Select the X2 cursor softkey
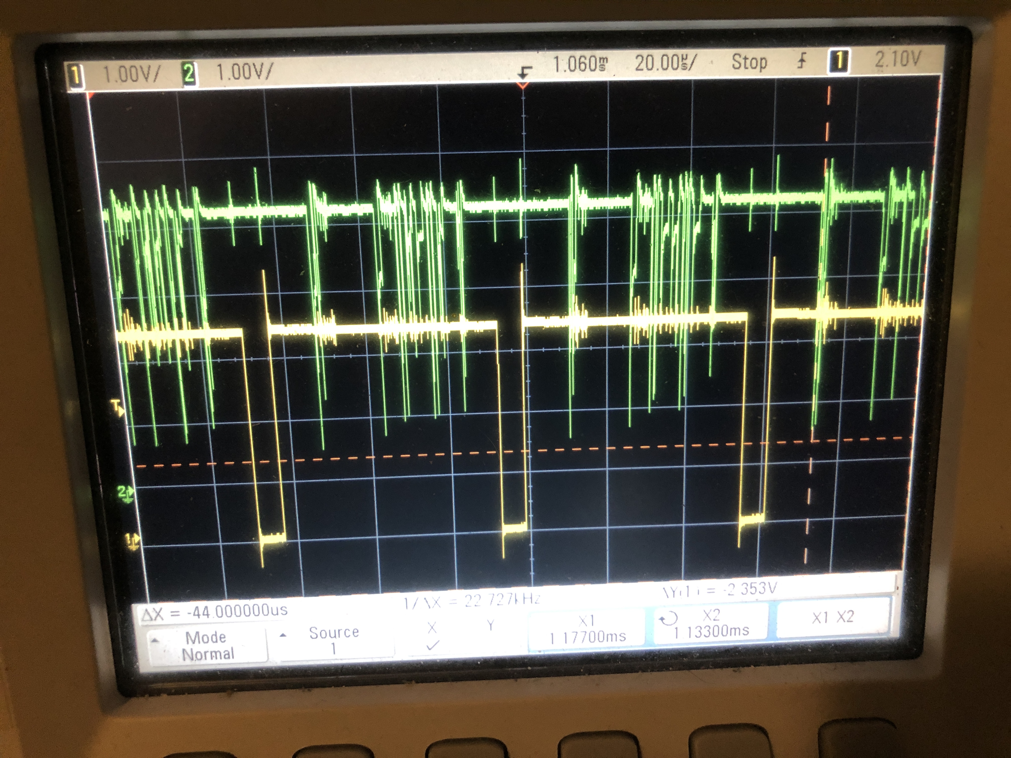The width and height of the screenshot is (1011, 758). tap(712, 623)
